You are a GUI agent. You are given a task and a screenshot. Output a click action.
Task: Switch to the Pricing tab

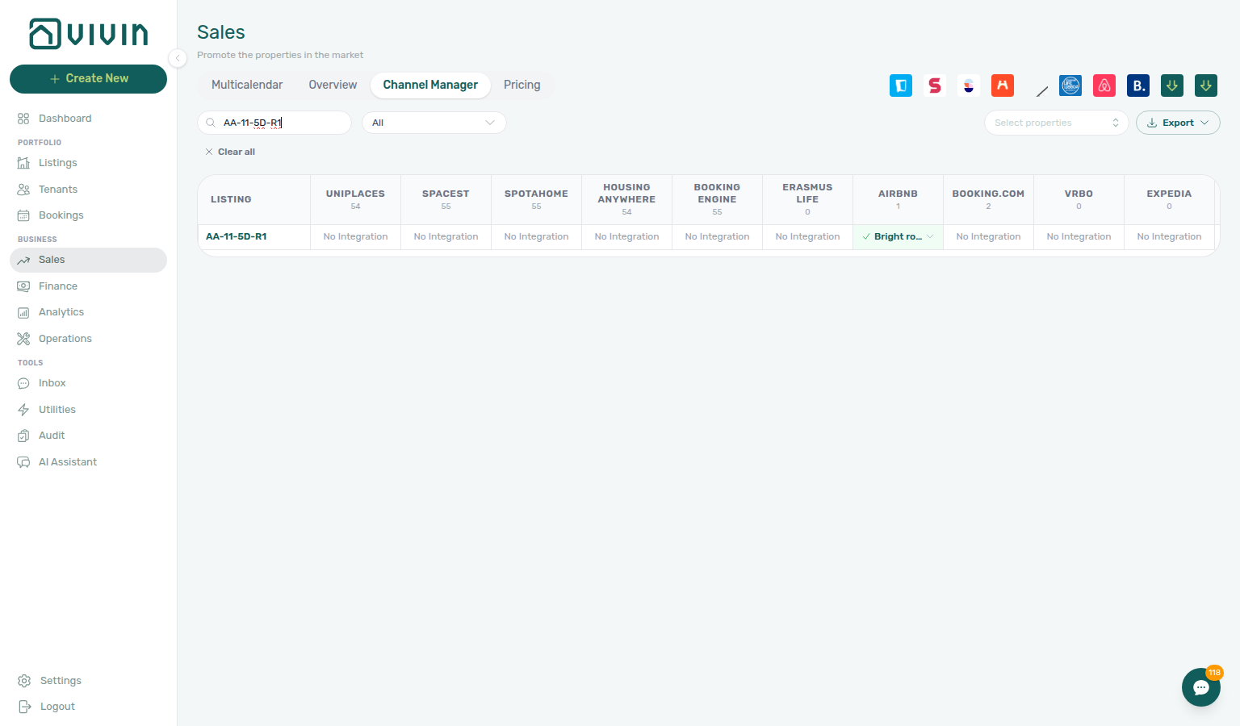[522, 85]
